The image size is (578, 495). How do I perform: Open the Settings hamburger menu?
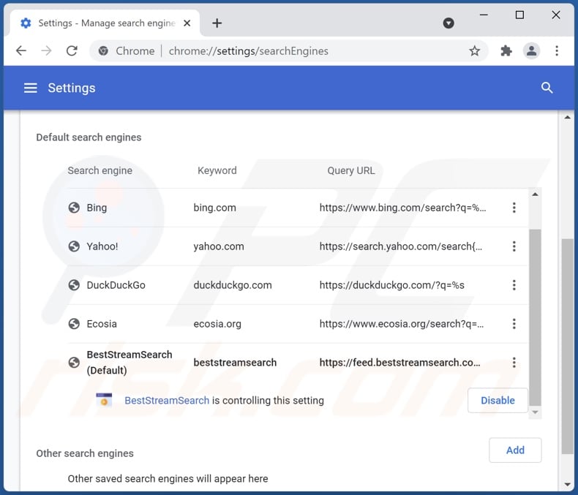(x=31, y=88)
